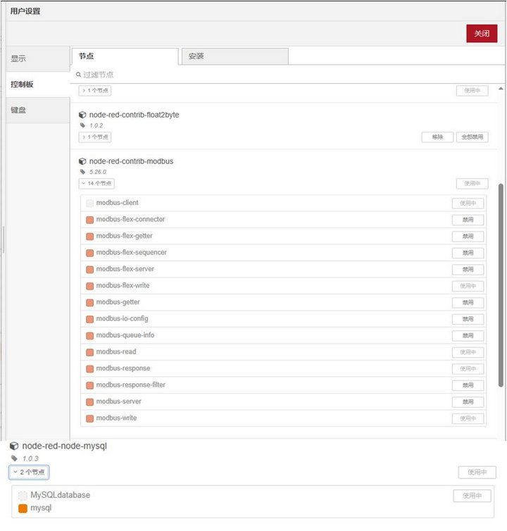Click the orange swatch icon of modbus-write
The image size is (507, 531).
(89, 418)
